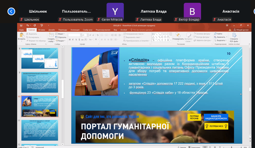Toggle bold (Ж) text formatting
The image size is (255, 148).
tap(70, 40)
